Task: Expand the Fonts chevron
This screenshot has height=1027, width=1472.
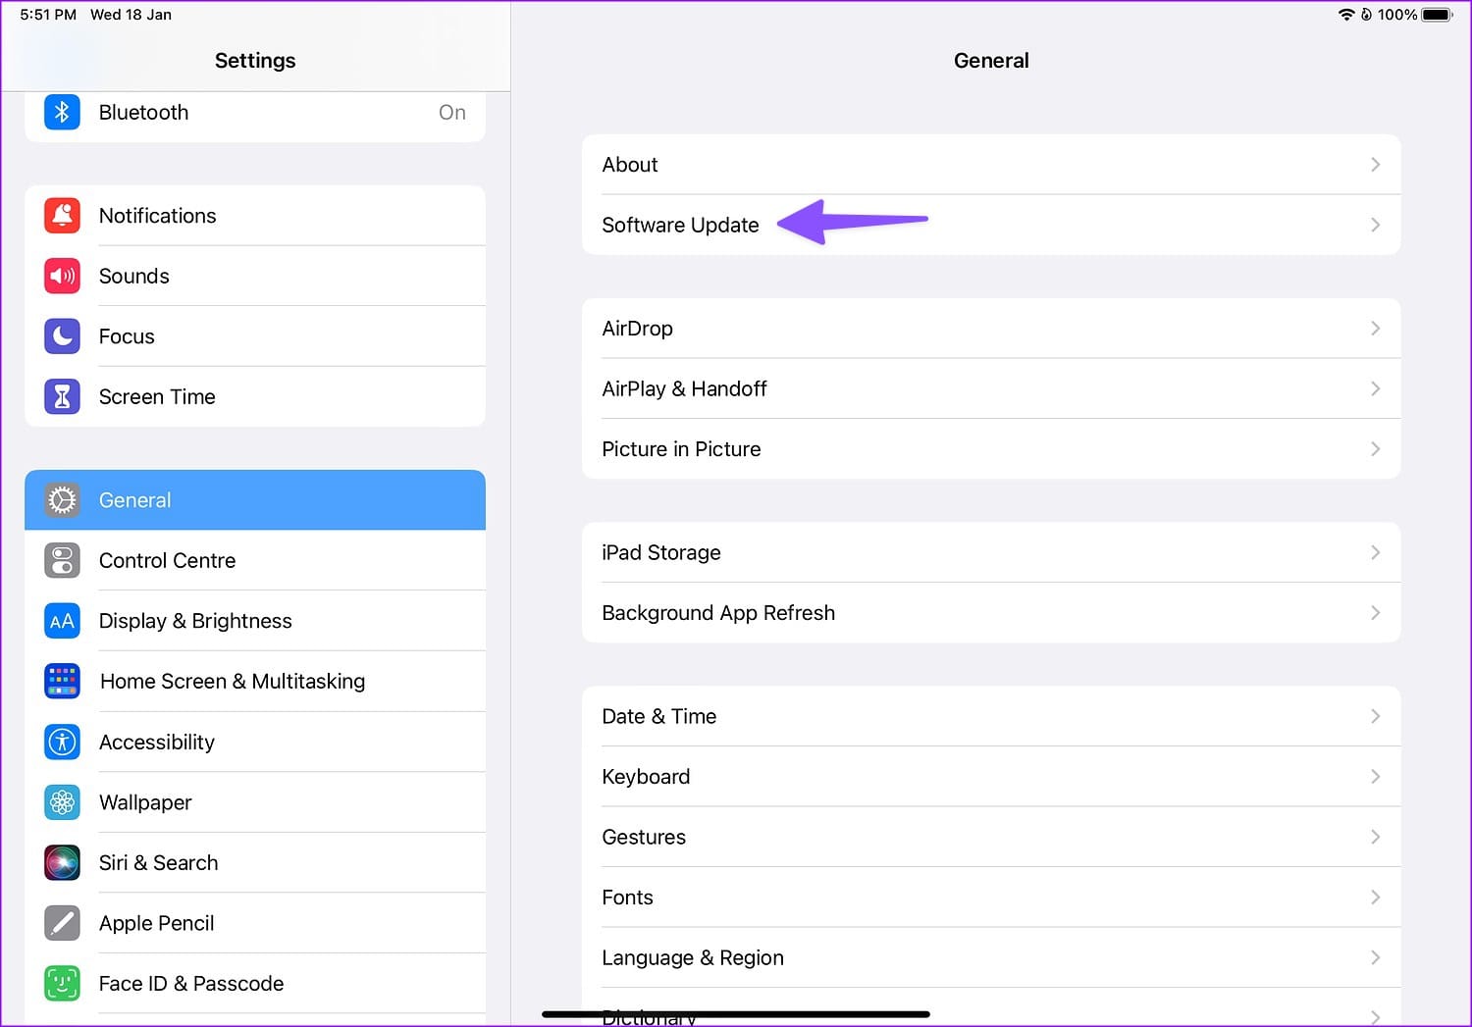Action: point(1376,898)
